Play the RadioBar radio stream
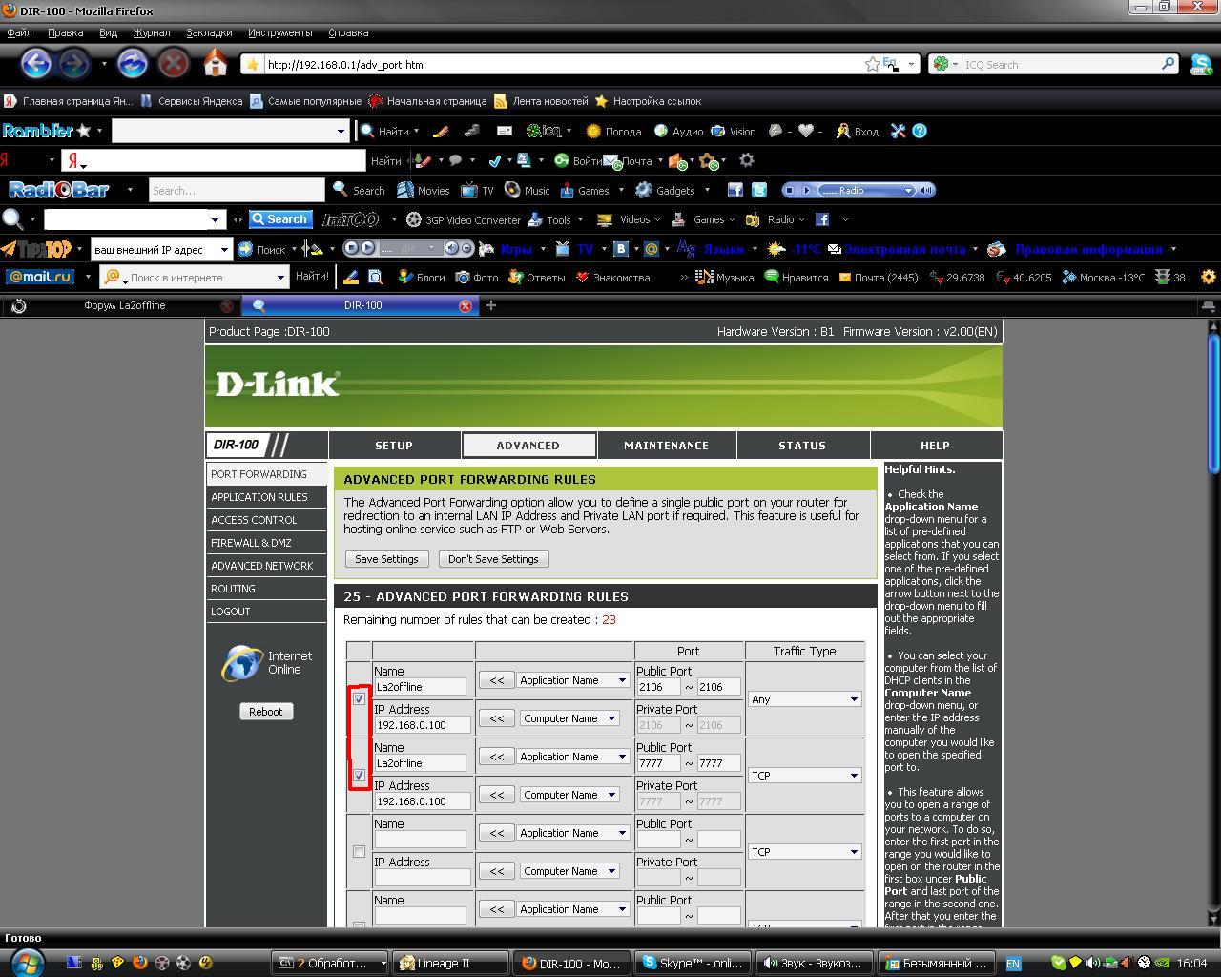 pos(807,190)
